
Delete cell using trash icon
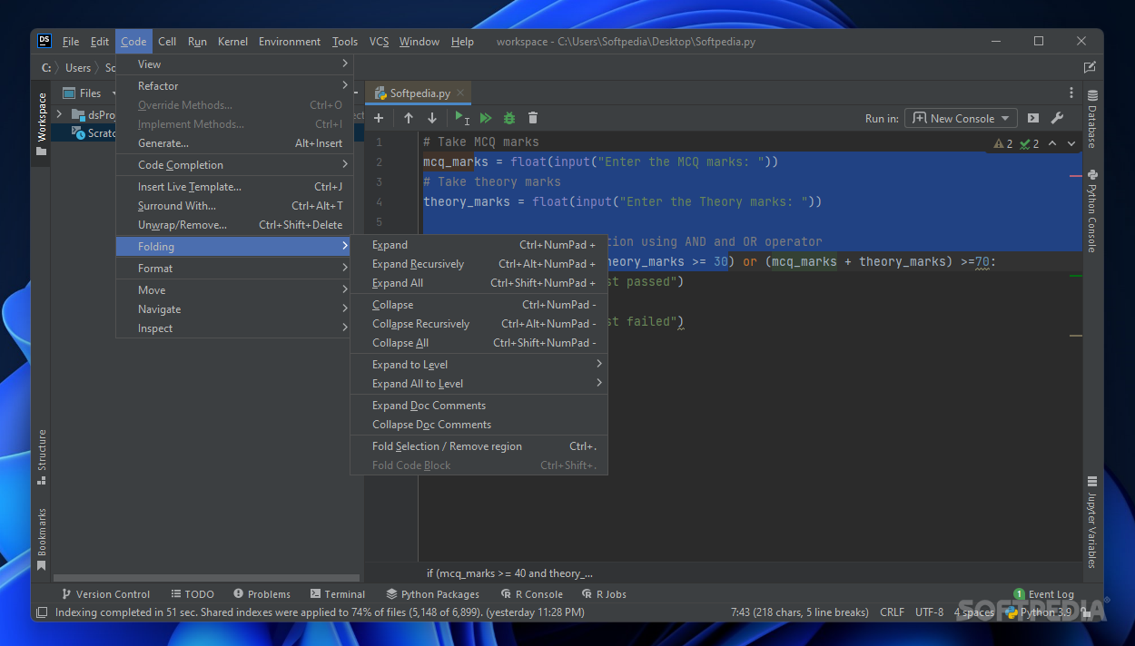(x=533, y=118)
